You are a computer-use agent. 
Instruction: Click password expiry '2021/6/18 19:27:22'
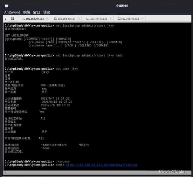(57, 102)
